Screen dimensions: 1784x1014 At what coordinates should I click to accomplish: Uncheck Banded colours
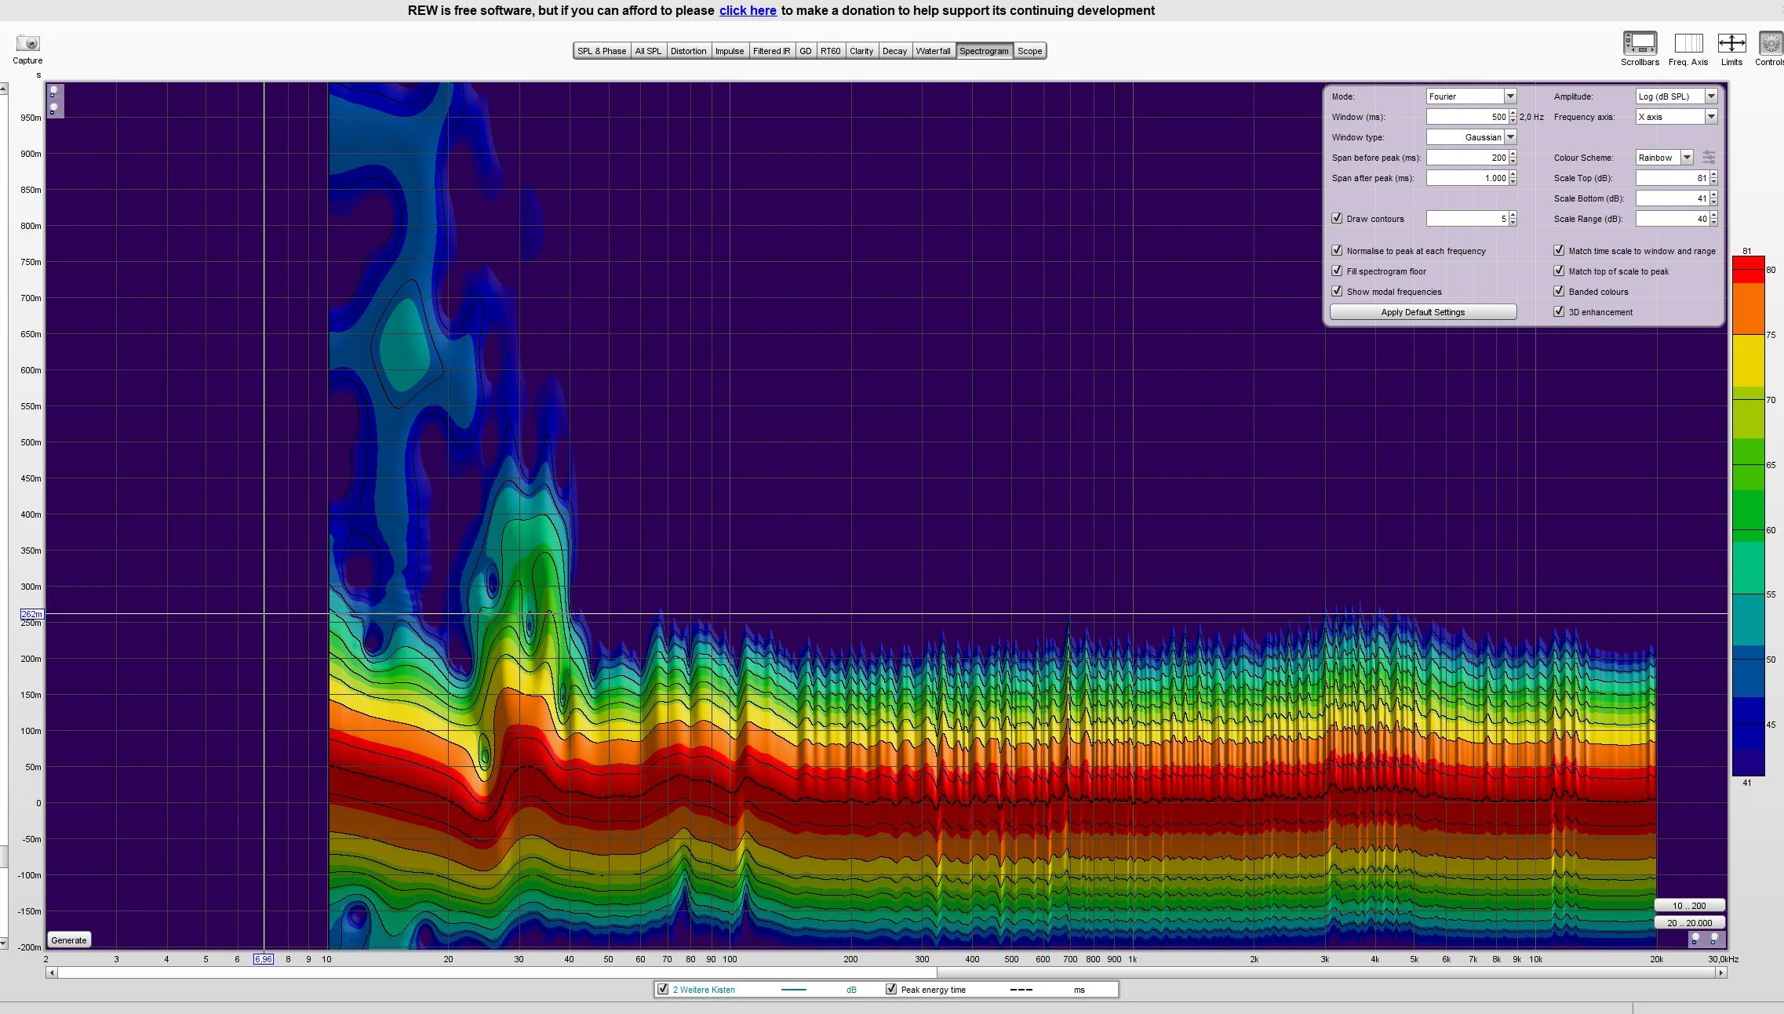[x=1559, y=291]
